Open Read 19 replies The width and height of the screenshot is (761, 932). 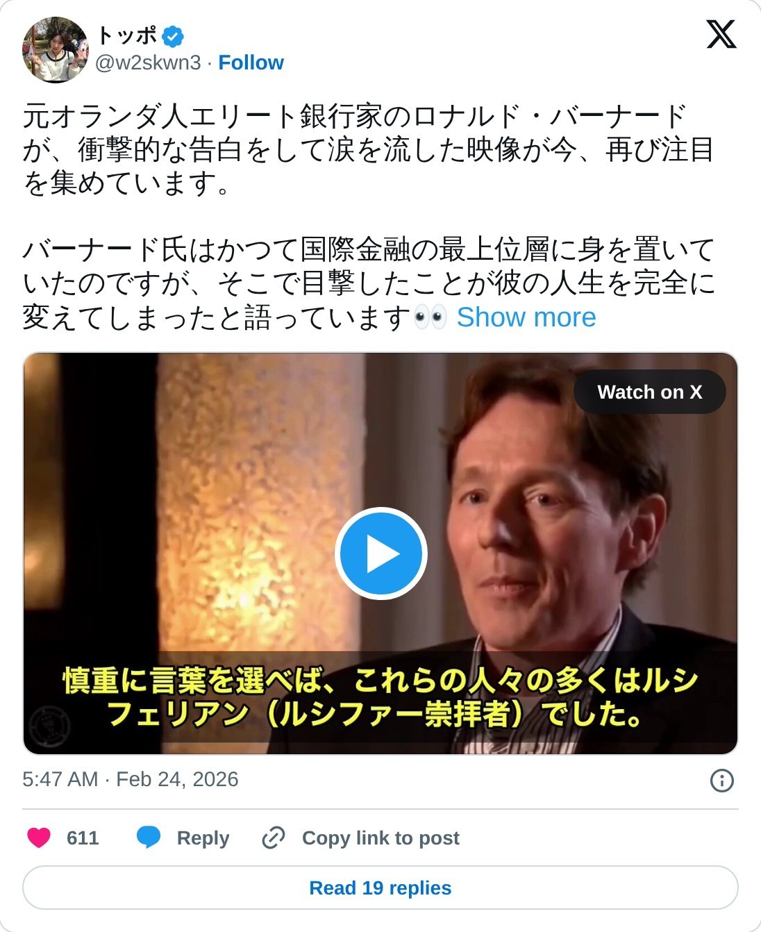[380, 888]
